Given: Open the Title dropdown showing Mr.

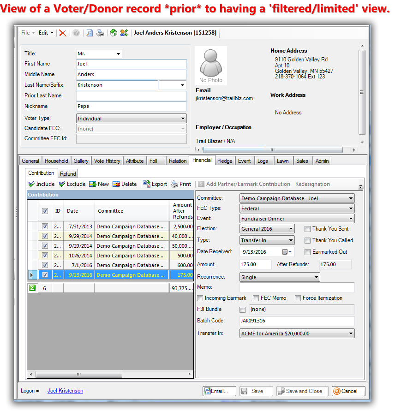Looking at the screenshot, I should coord(118,54).
